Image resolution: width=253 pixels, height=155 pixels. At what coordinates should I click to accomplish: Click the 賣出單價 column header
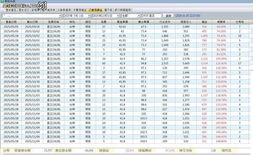pos(144,22)
